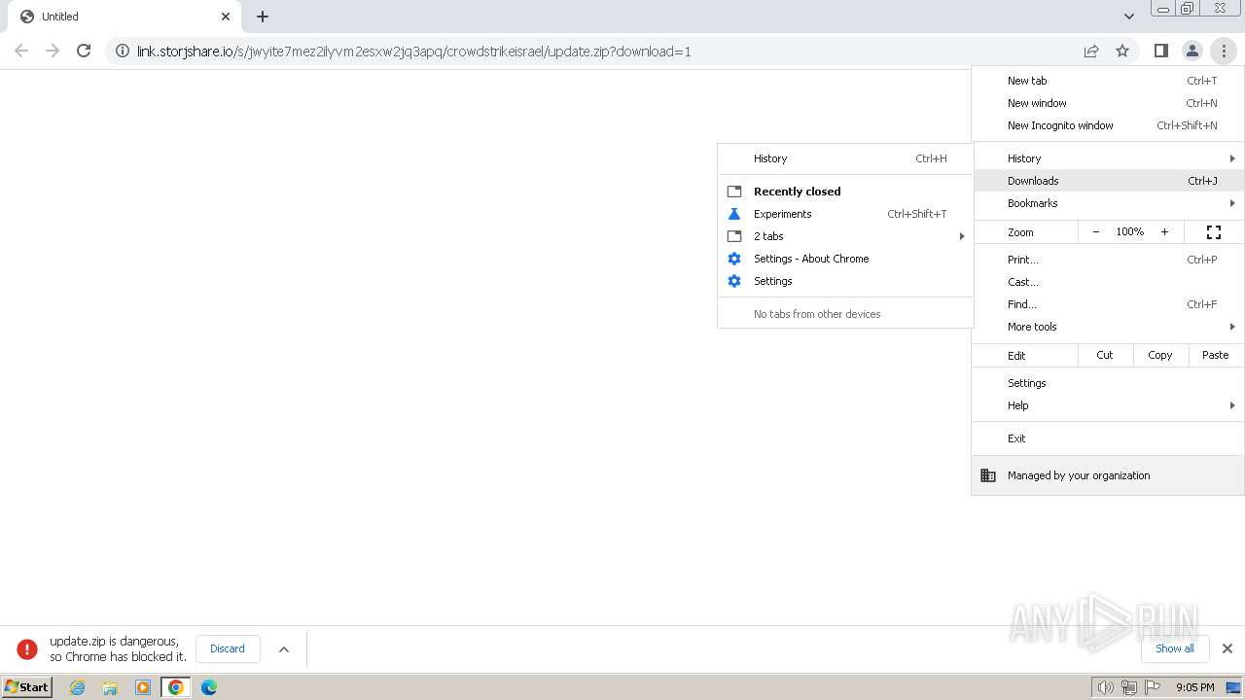Click the 9:05 PM system clock
The height and width of the screenshot is (700, 1245).
pyautogui.click(x=1195, y=687)
